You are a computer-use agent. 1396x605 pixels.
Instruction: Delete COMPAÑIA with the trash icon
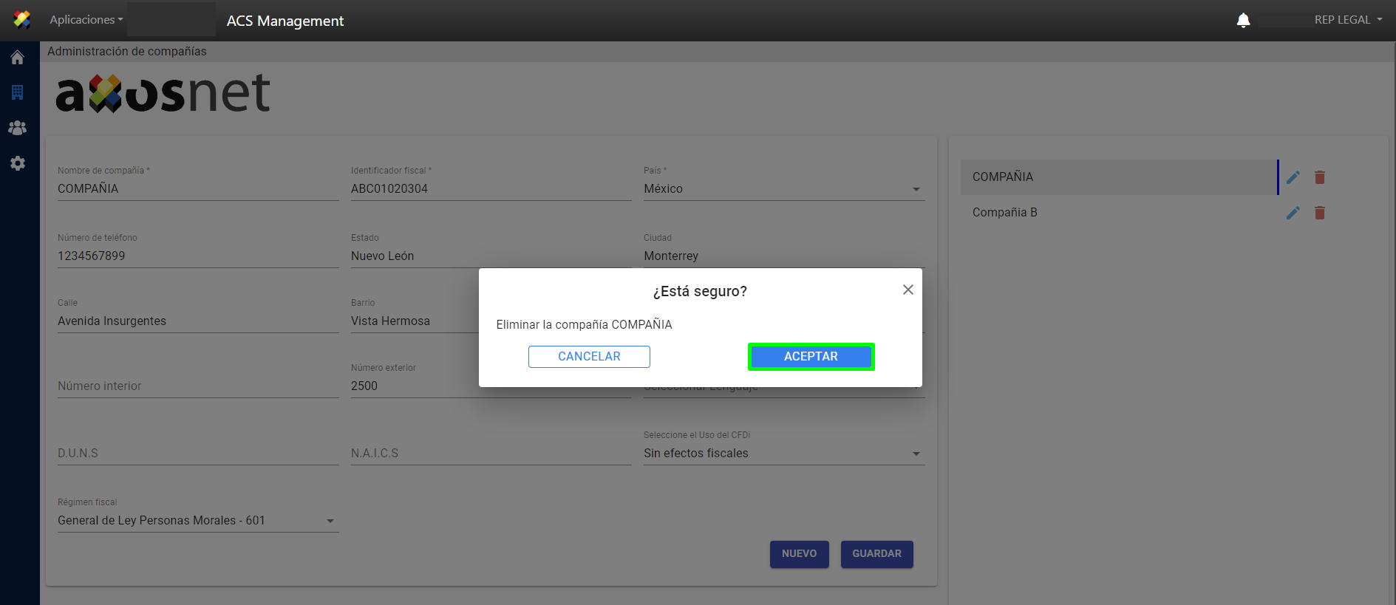[x=1319, y=177]
